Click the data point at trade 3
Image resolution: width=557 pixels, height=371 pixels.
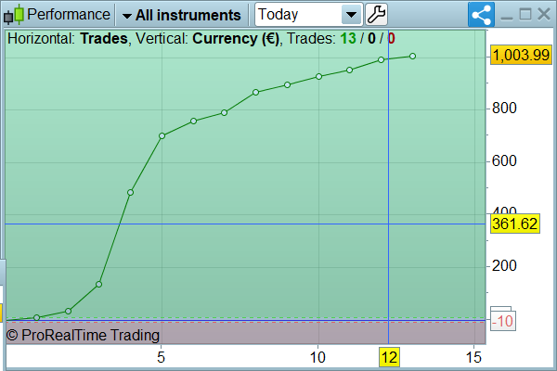tap(98, 285)
